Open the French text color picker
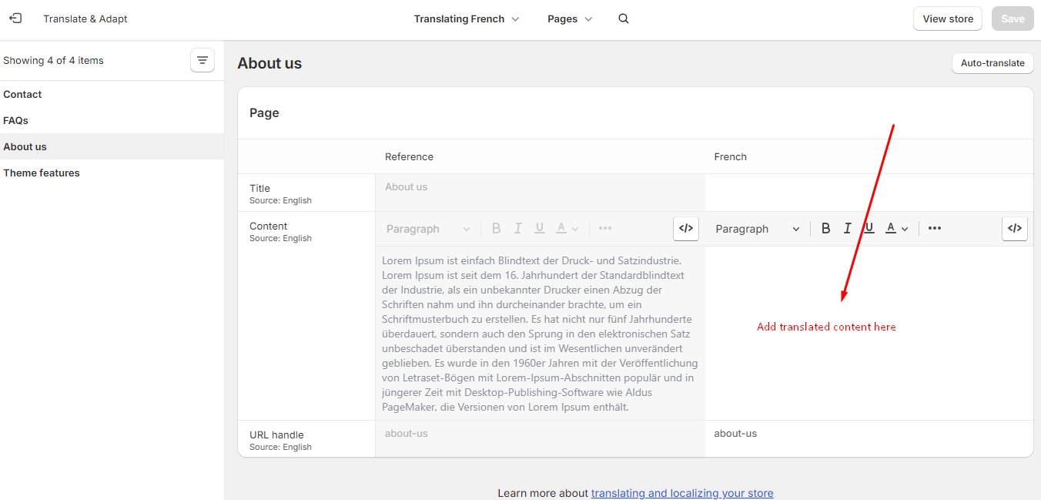Image resolution: width=1041 pixels, height=500 pixels. [896, 229]
